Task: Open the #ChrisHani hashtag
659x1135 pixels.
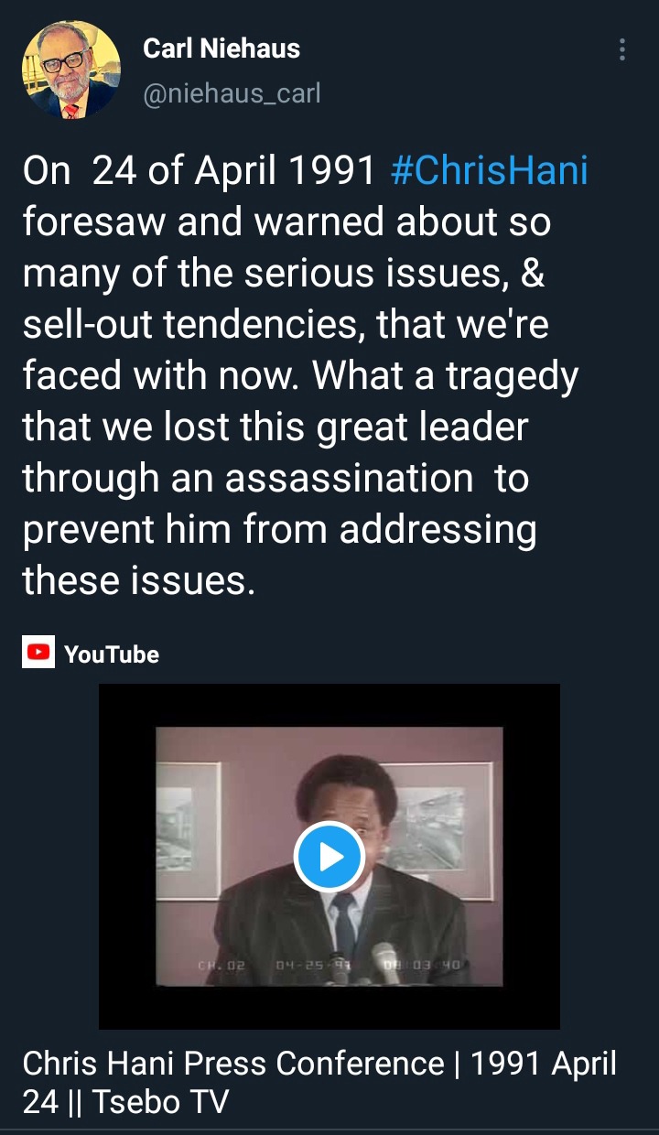Action: pos(489,171)
